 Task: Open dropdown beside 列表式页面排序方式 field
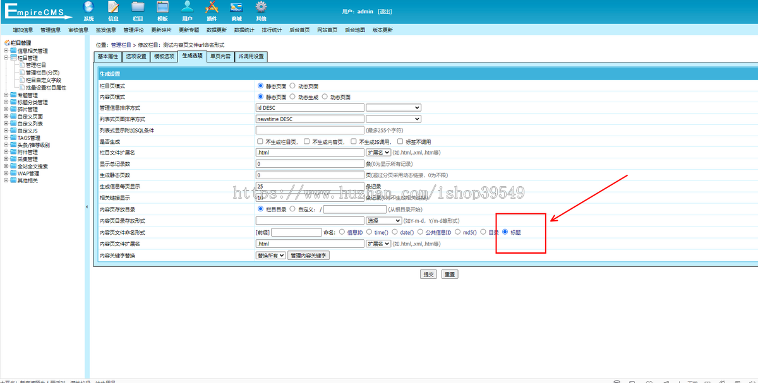click(393, 119)
